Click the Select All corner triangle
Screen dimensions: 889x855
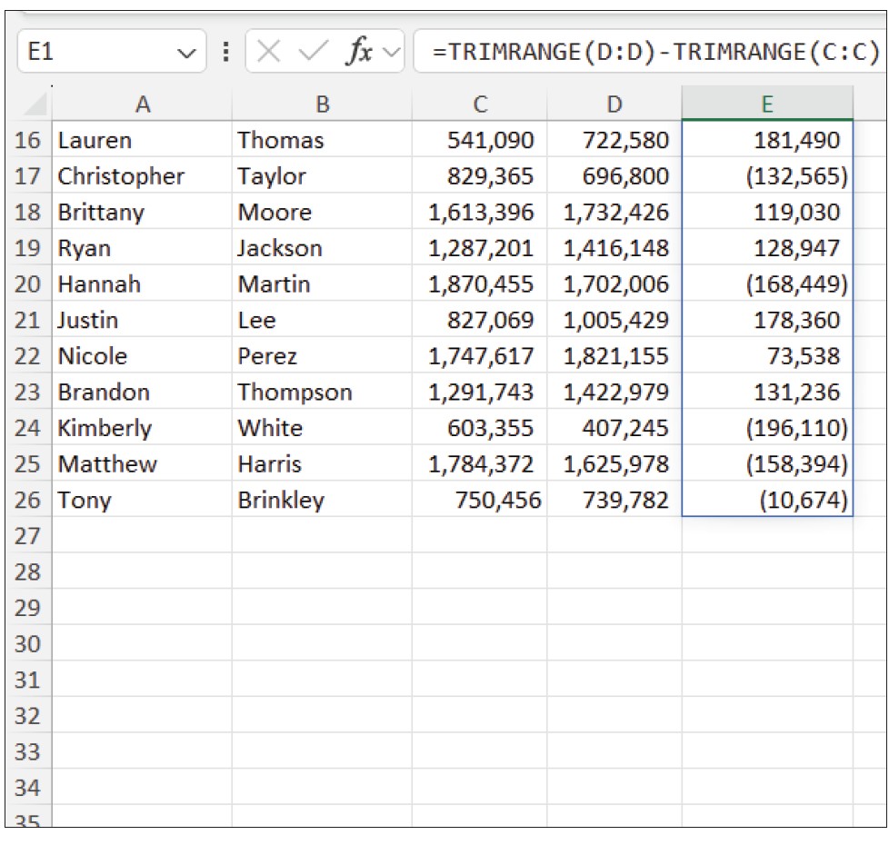tap(34, 105)
